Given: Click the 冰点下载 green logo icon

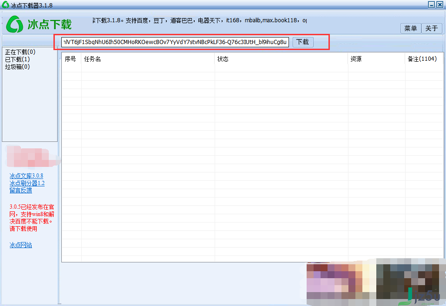Looking at the screenshot, I should click(14, 24).
